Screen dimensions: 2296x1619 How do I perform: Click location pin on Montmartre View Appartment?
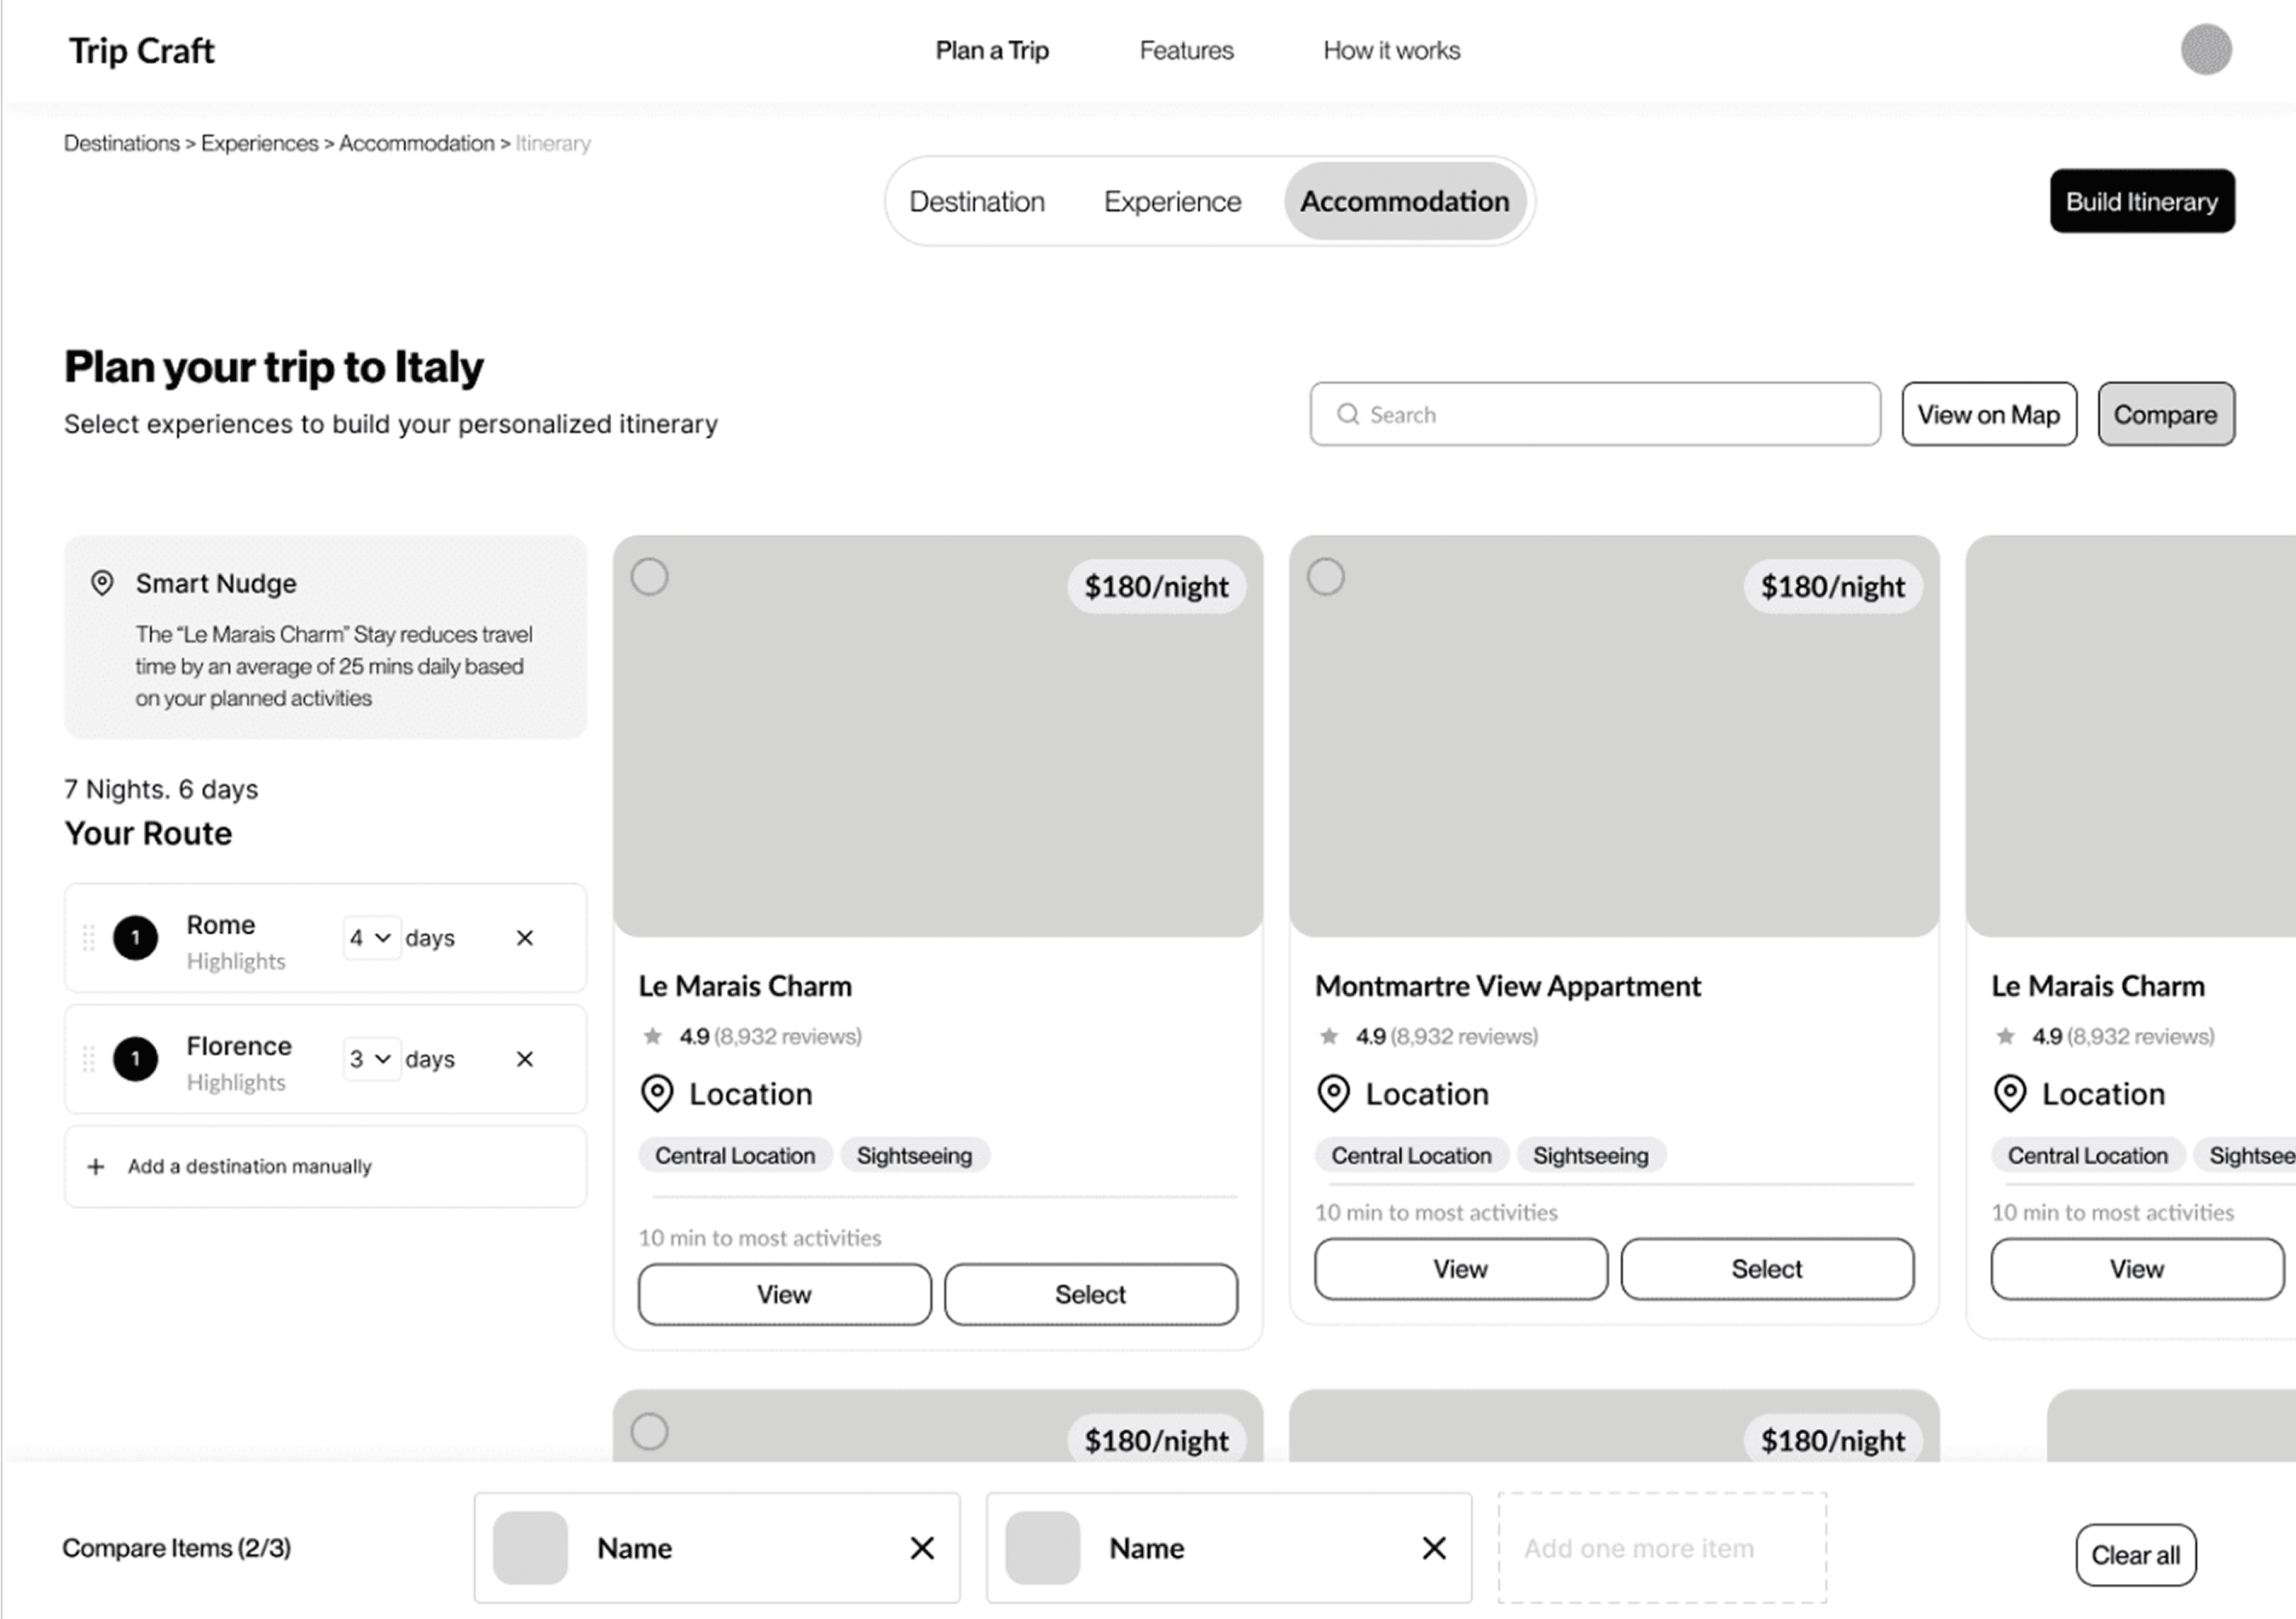tap(1333, 1093)
